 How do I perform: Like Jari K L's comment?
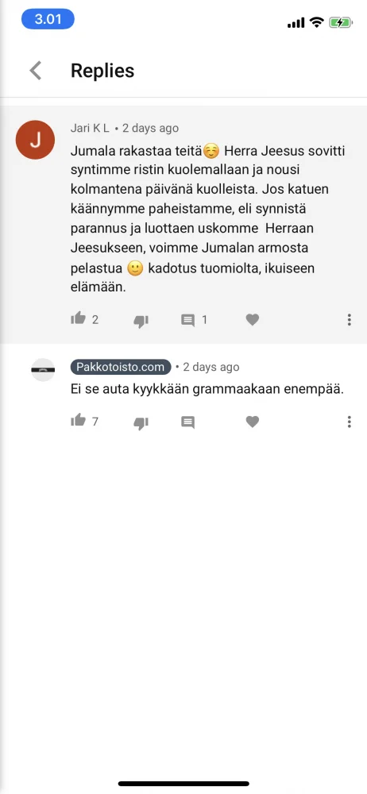tap(78, 318)
